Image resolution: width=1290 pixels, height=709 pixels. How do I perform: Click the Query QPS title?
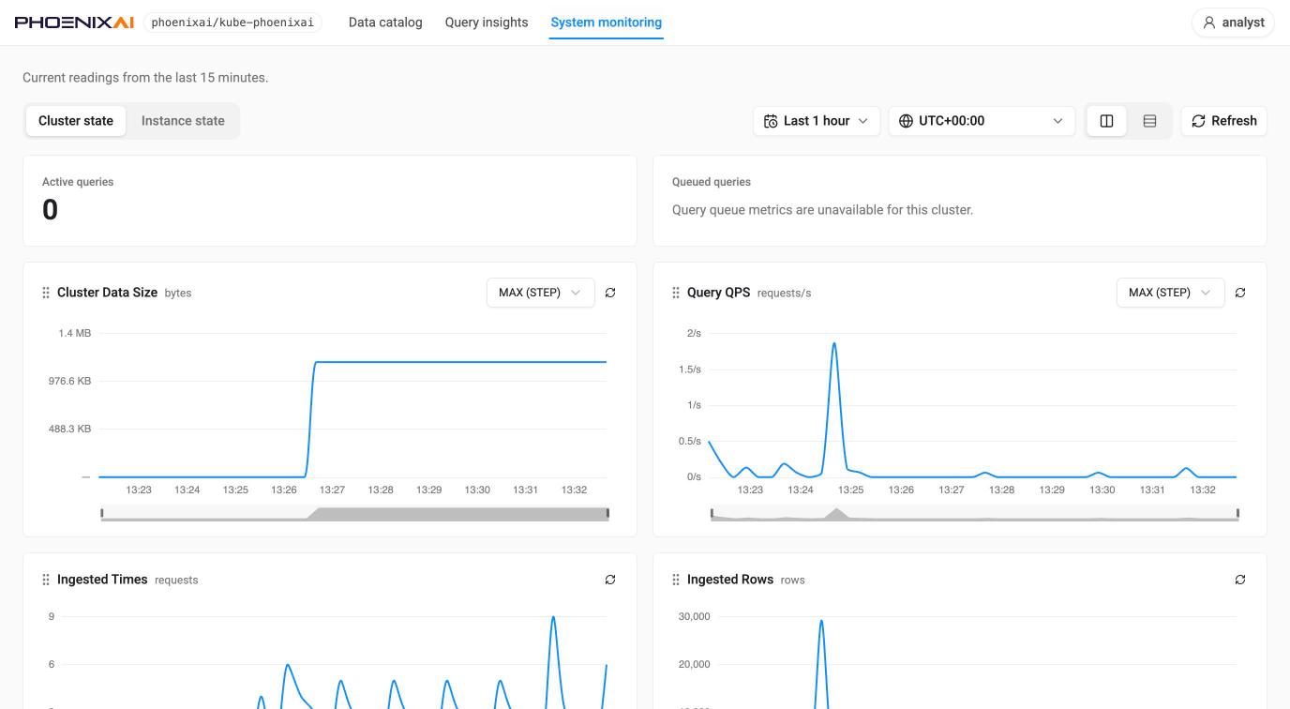coord(718,293)
